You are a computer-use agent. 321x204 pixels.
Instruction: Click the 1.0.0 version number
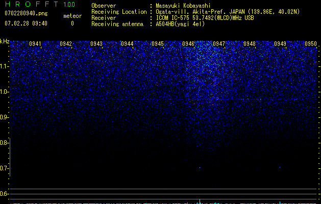69,5
